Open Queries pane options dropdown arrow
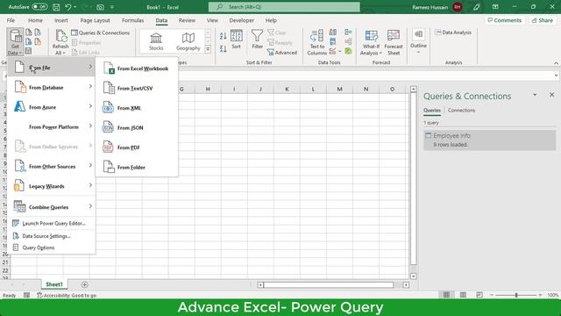The width and height of the screenshot is (561, 316). (535, 95)
